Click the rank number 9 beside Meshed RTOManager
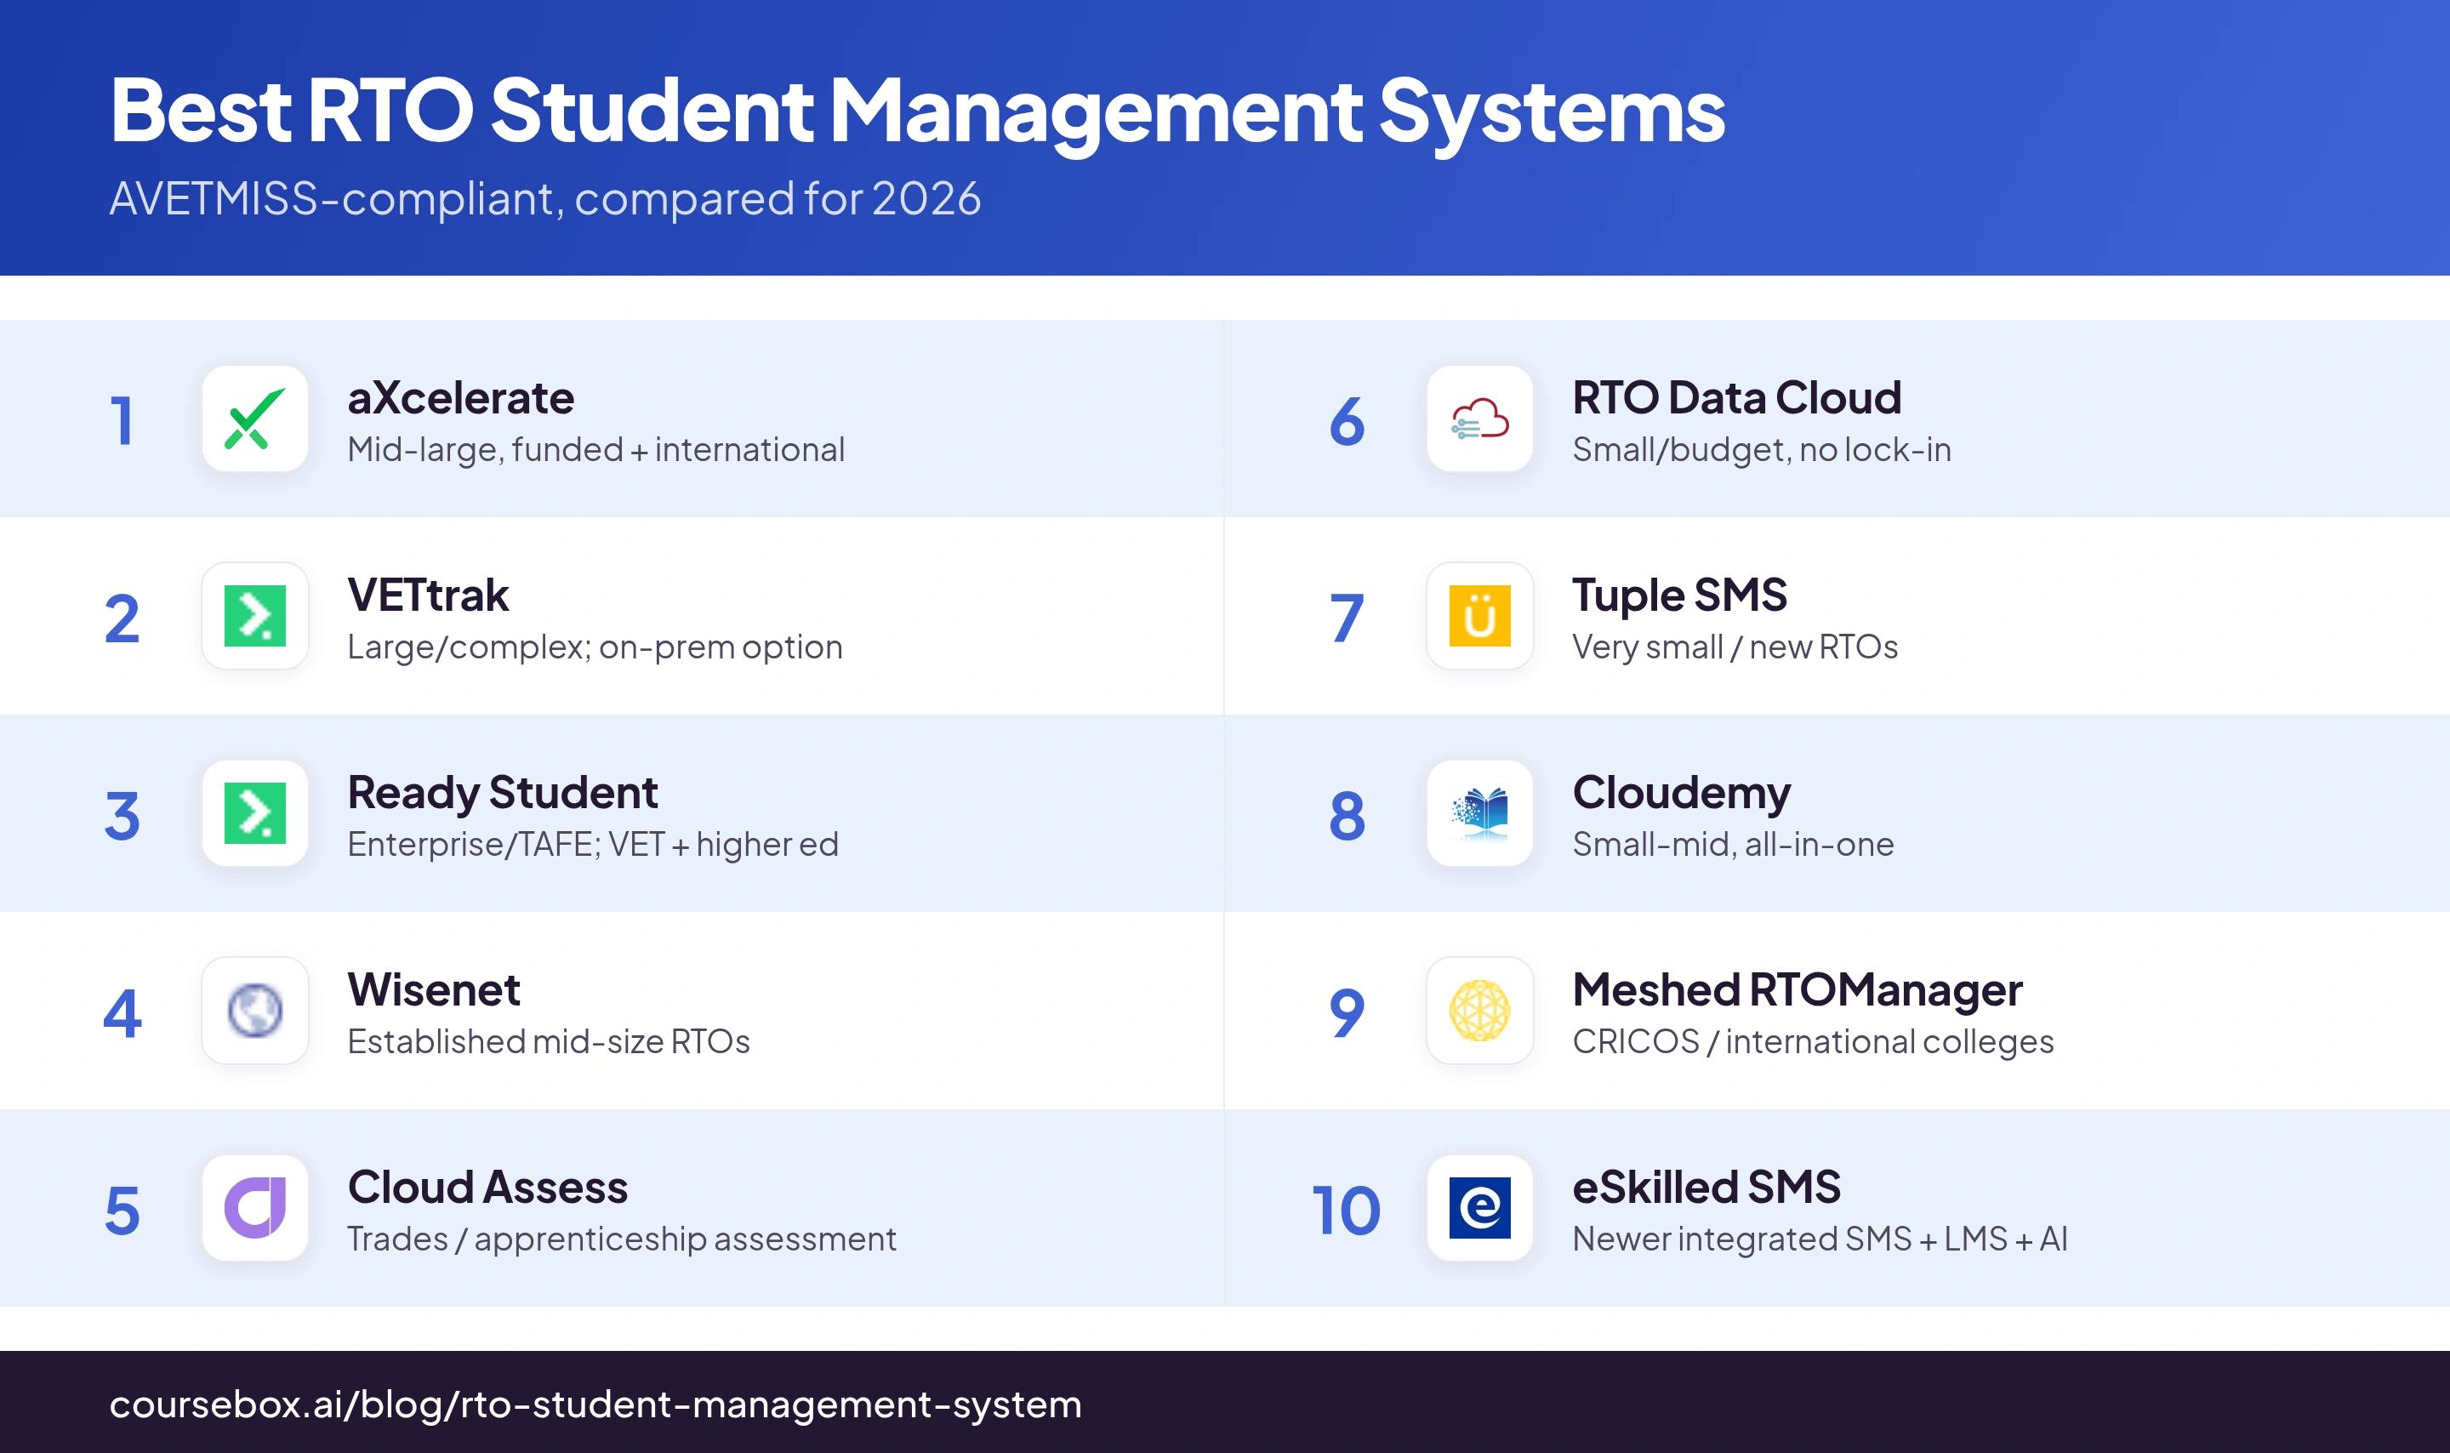 tap(1347, 1012)
